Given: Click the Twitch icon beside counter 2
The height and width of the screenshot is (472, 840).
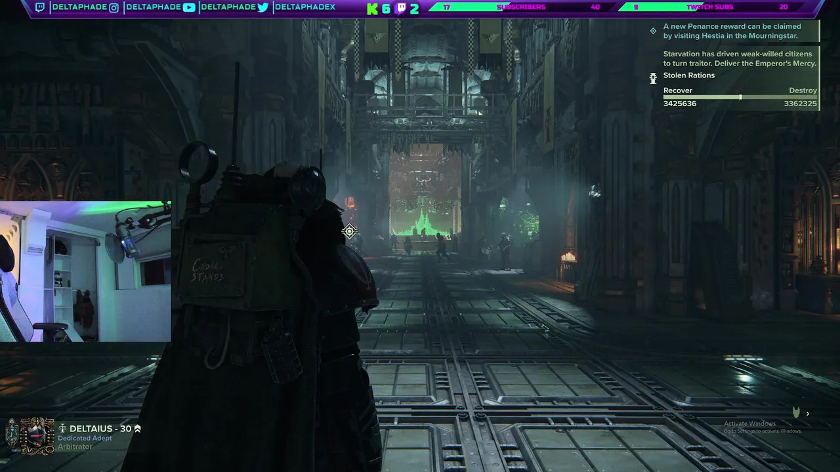Looking at the screenshot, I should [401, 9].
